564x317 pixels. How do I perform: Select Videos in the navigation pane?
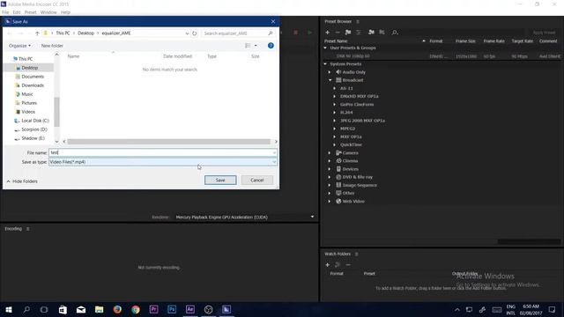coord(28,112)
